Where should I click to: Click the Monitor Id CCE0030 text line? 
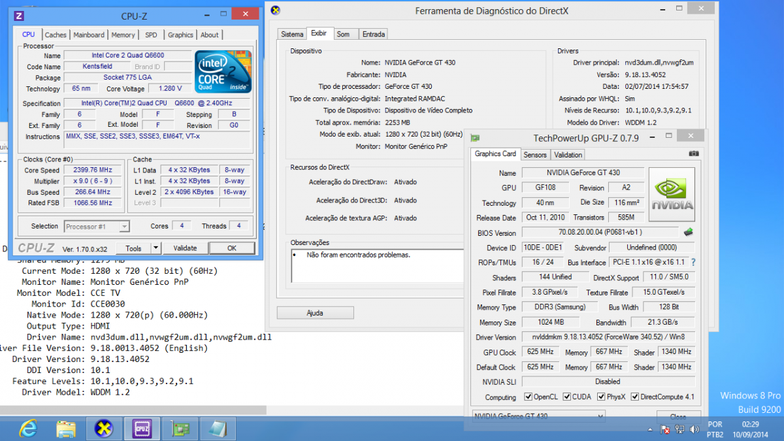[x=78, y=304]
